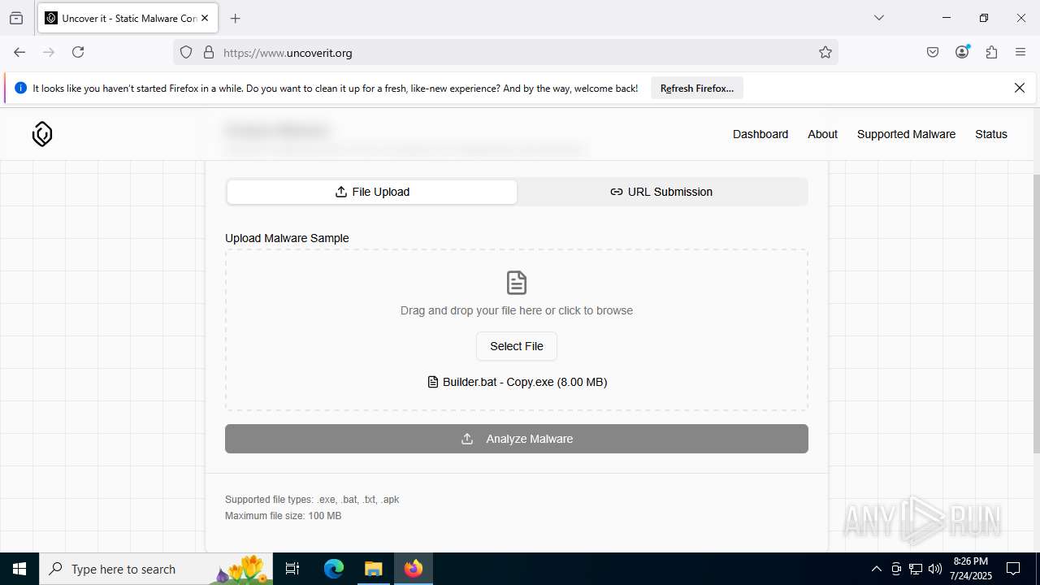Go back to previous page
The image size is (1040, 585).
(19, 52)
